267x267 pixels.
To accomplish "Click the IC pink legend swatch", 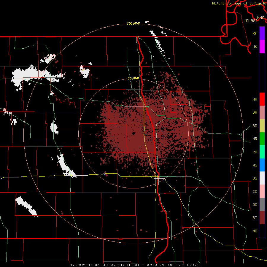I will pos(262,191).
